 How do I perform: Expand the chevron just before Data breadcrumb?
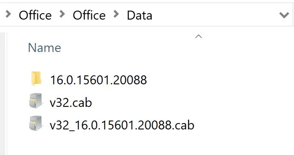pyautogui.click(x=116, y=14)
